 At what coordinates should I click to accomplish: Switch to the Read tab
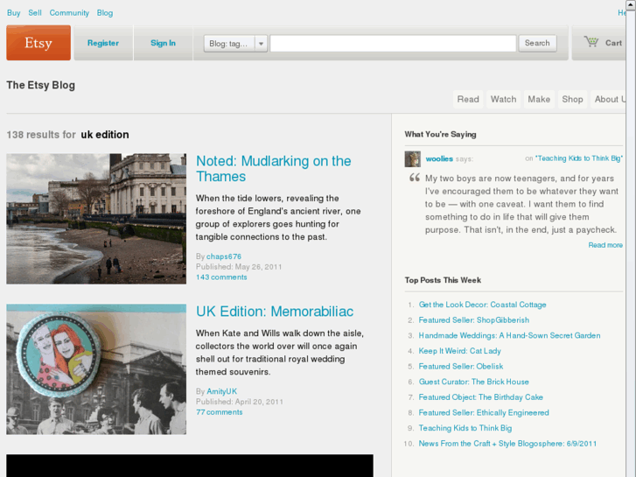click(468, 100)
